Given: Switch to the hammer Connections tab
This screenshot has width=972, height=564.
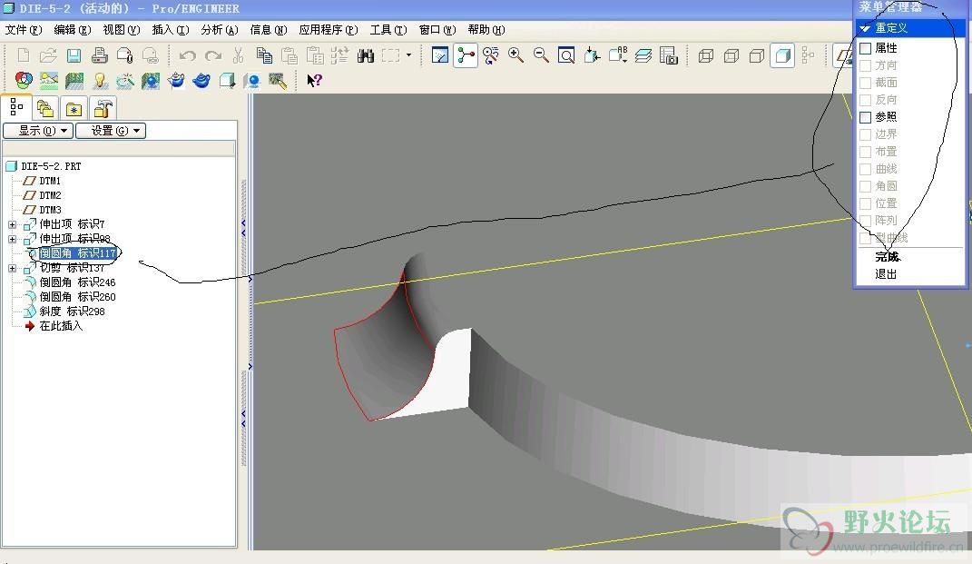Looking at the screenshot, I should click(103, 109).
